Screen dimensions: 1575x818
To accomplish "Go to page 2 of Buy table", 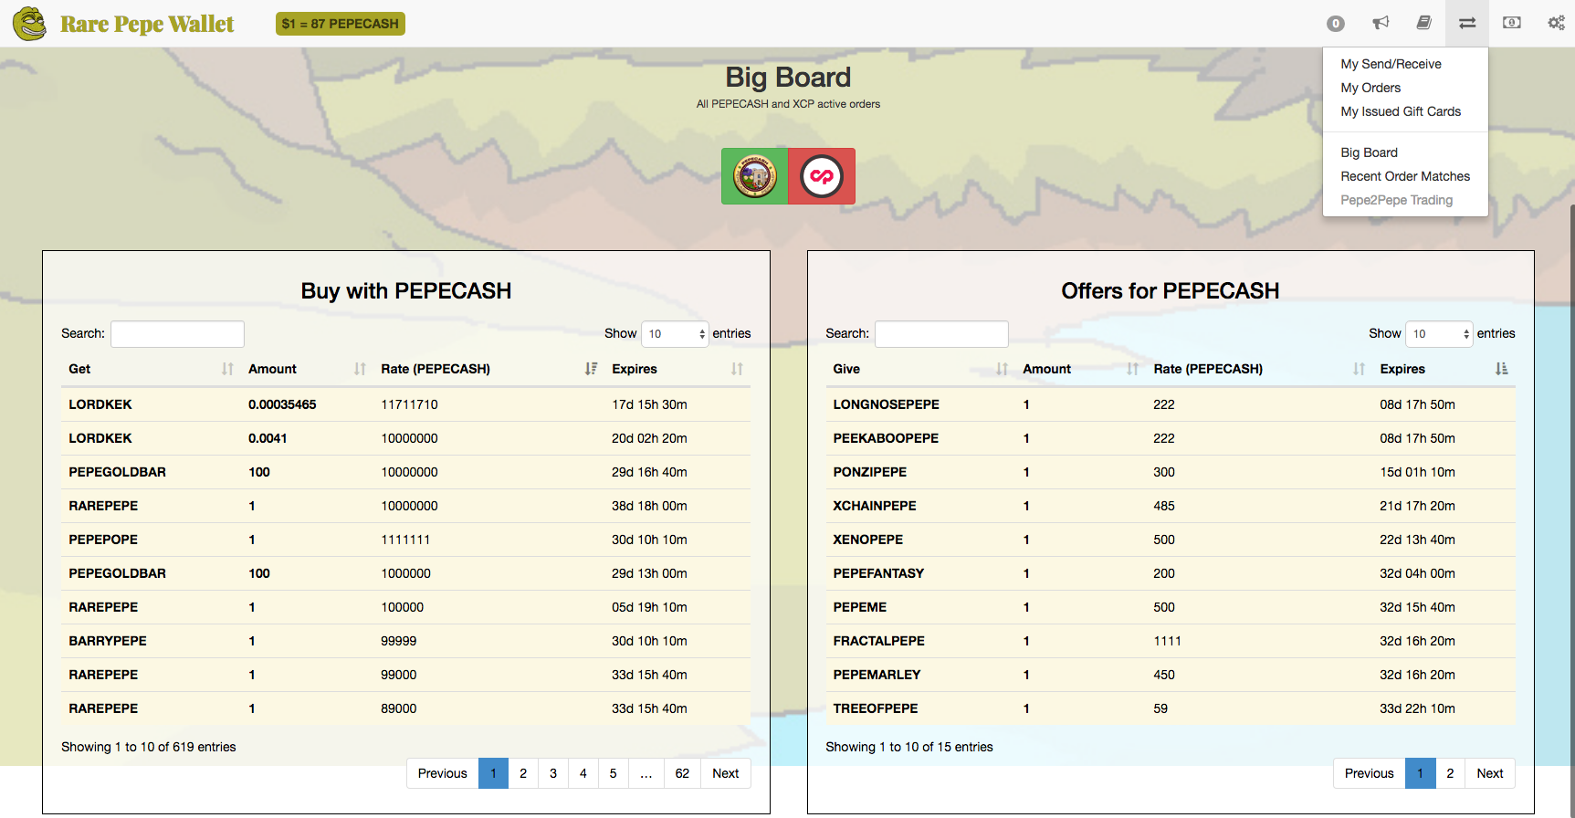I will coord(523,773).
